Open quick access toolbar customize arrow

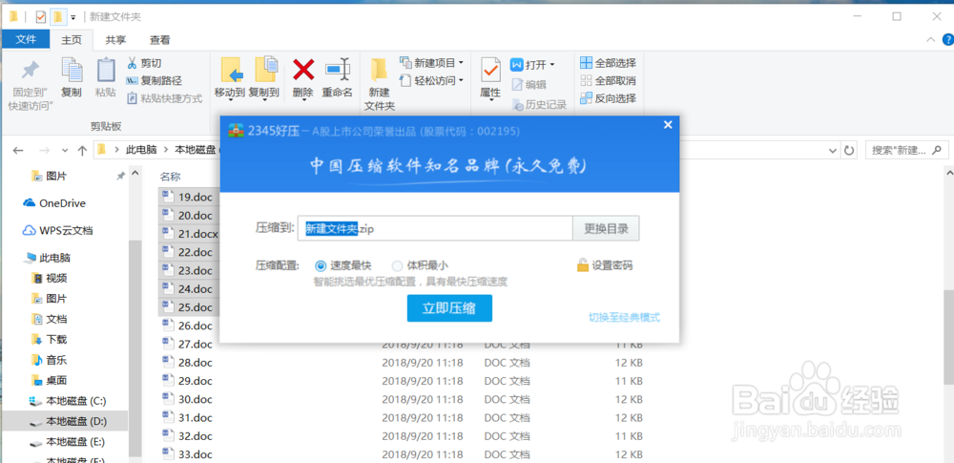[73, 17]
